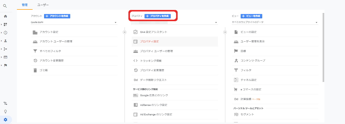Click the Discover lightbulb icon

(x=5, y=111)
